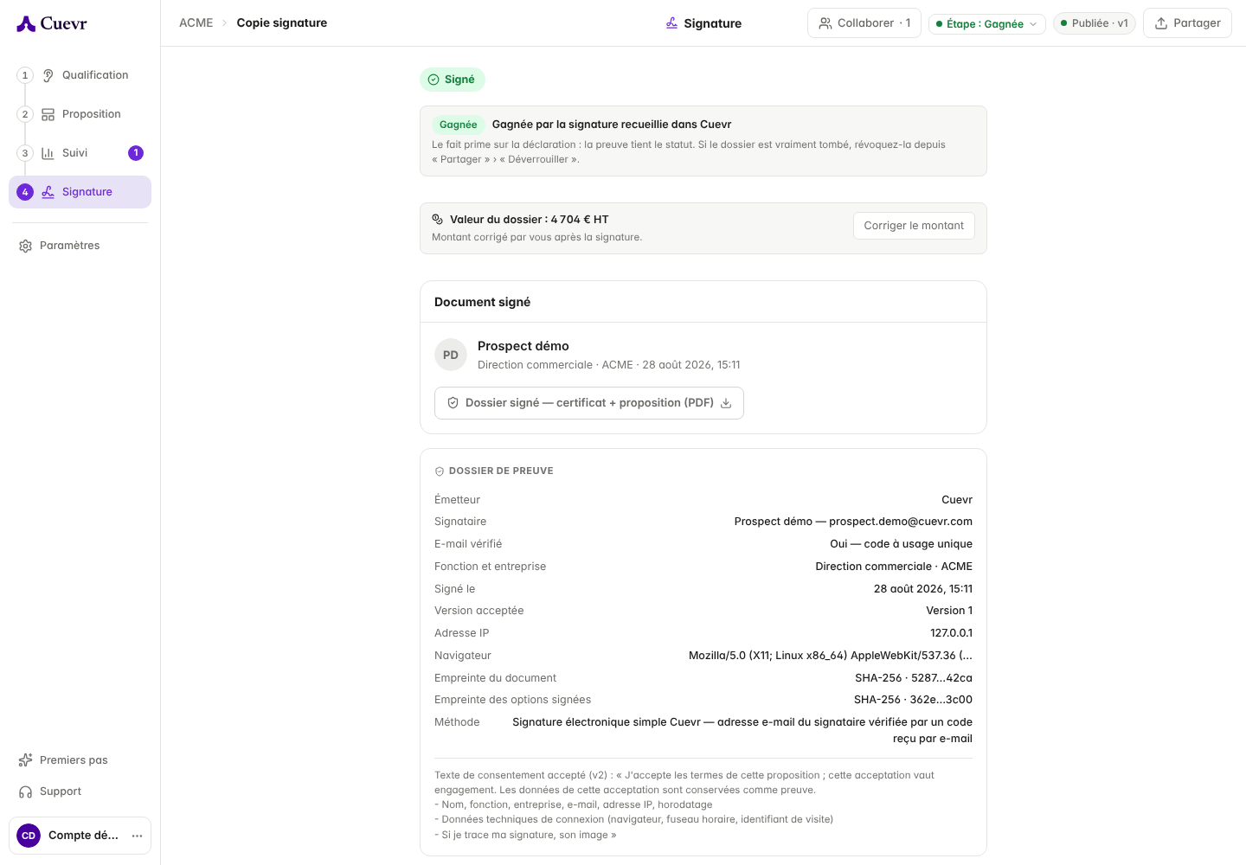Click the Suivi notification badge
The height and width of the screenshot is (865, 1246).
point(136,153)
